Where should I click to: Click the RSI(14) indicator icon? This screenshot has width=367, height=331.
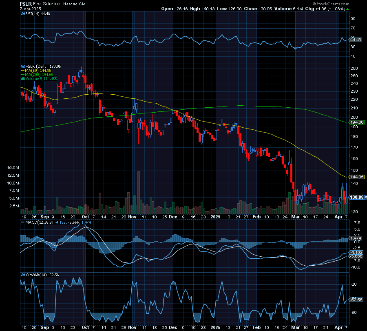click(x=22, y=13)
